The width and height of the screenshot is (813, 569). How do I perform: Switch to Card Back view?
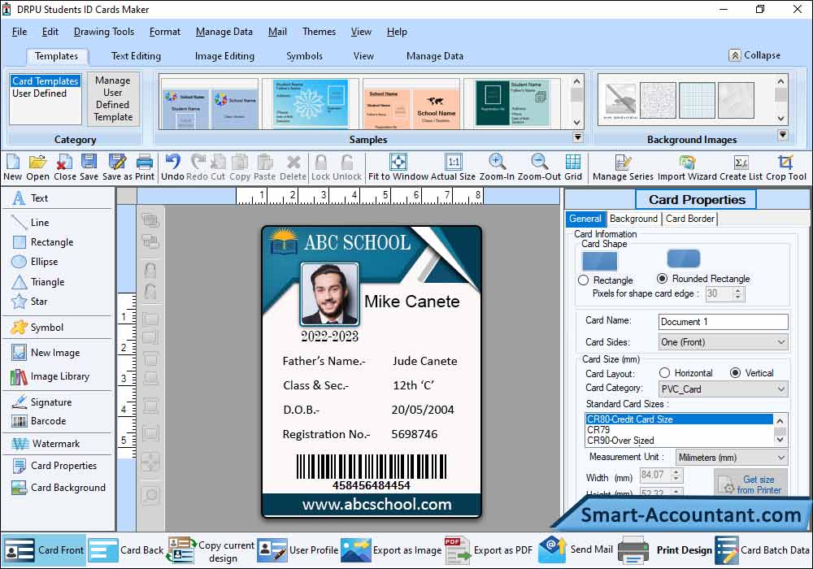[126, 550]
